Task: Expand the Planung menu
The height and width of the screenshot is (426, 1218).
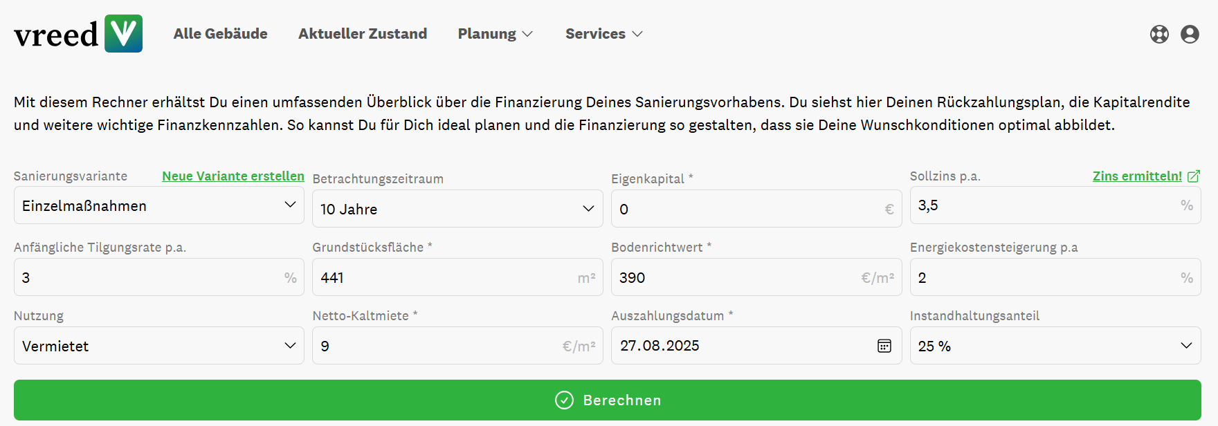Action: click(x=495, y=34)
